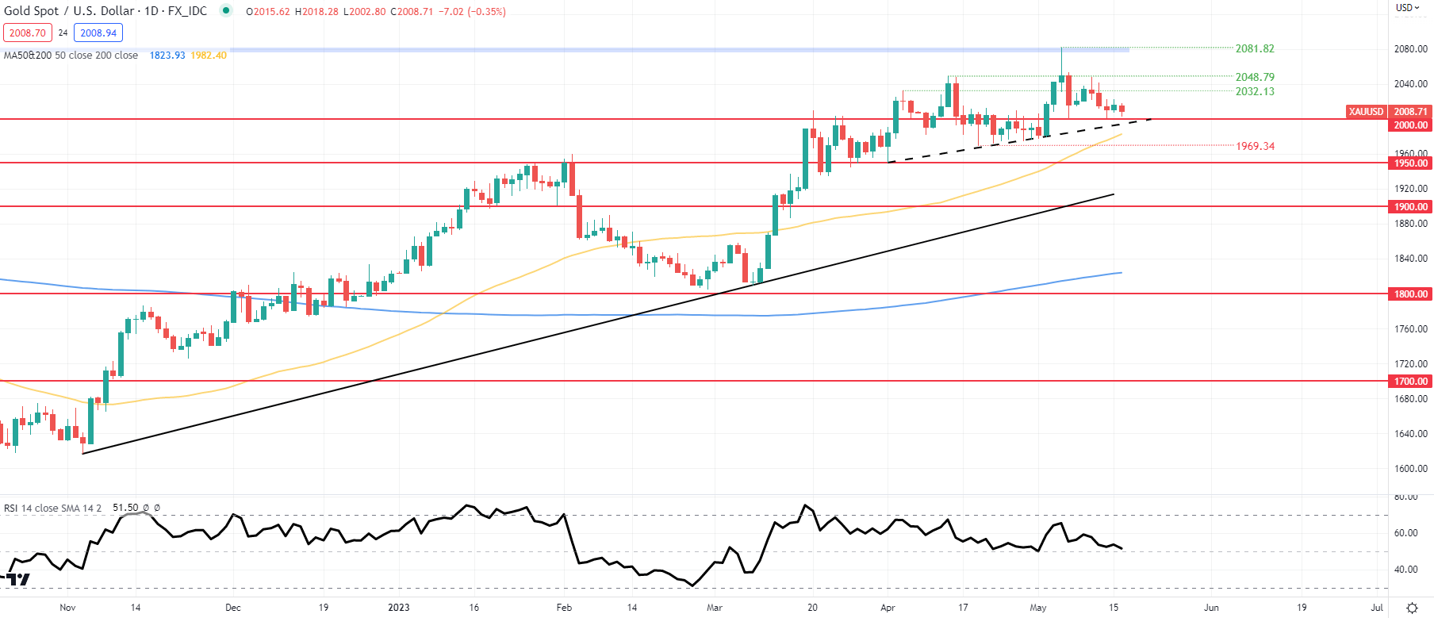Select the 2032.13 level label

(x=1255, y=91)
